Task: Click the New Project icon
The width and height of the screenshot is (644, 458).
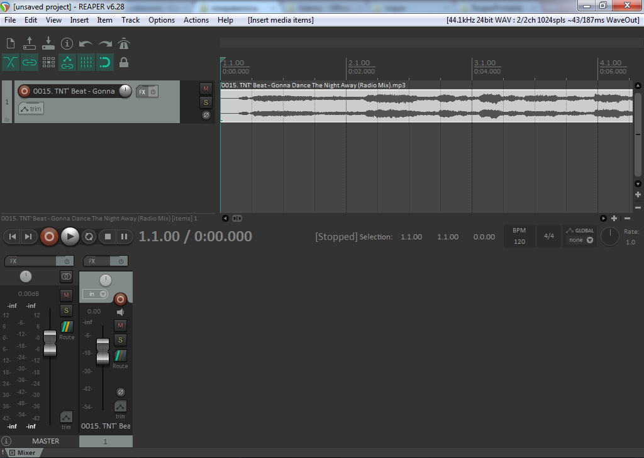Action: (x=11, y=43)
